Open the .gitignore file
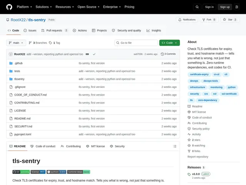The height and width of the screenshot is (185, 246). pyautogui.click(x=20, y=87)
